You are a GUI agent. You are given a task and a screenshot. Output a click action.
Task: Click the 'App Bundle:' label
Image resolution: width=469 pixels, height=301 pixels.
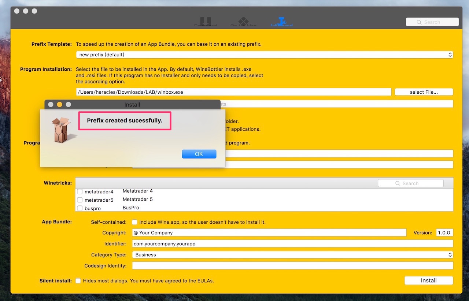tap(57, 222)
